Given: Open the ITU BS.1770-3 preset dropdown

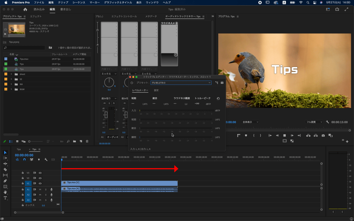Looking at the screenshot, I should [181, 83].
